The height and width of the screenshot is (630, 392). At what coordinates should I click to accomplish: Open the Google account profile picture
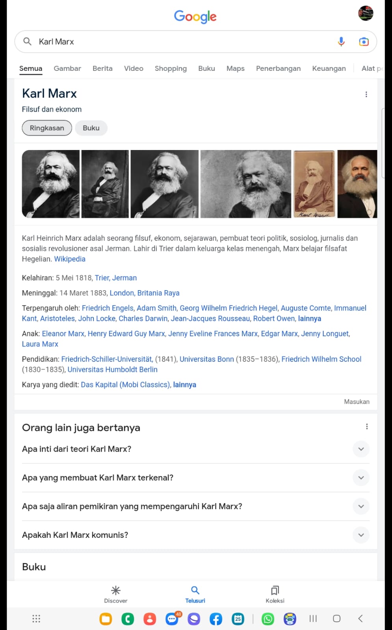click(x=366, y=13)
